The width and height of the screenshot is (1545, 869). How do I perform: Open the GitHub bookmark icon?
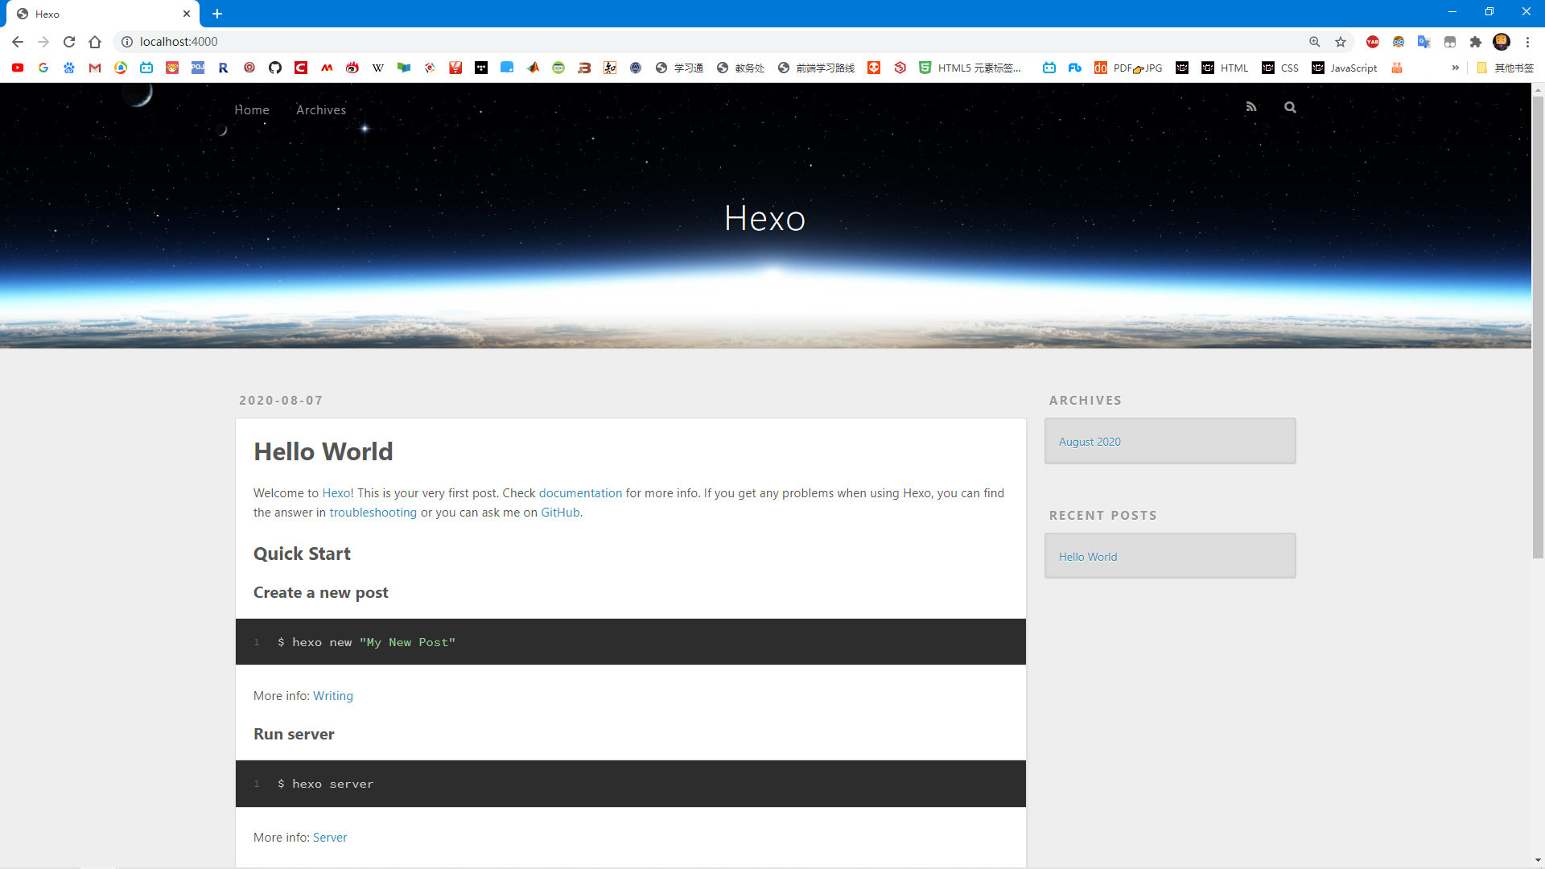[x=275, y=68]
